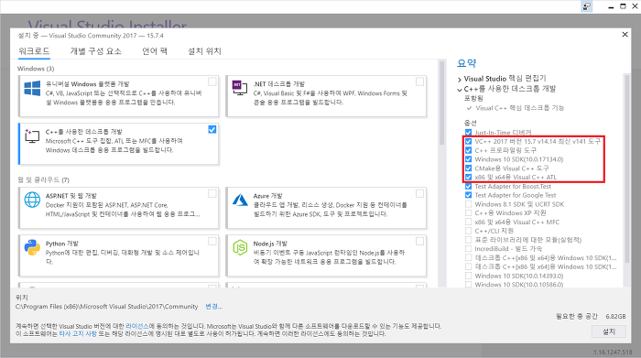Check the standard library modules option
The width and height of the screenshot is (641, 358).
coord(469,240)
